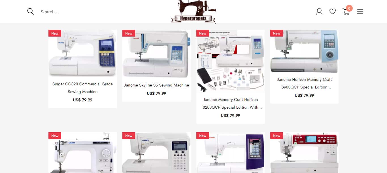Click the Hyperpropets sewing machine logo
The height and width of the screenshot is (173, 387).
point(193,11)
